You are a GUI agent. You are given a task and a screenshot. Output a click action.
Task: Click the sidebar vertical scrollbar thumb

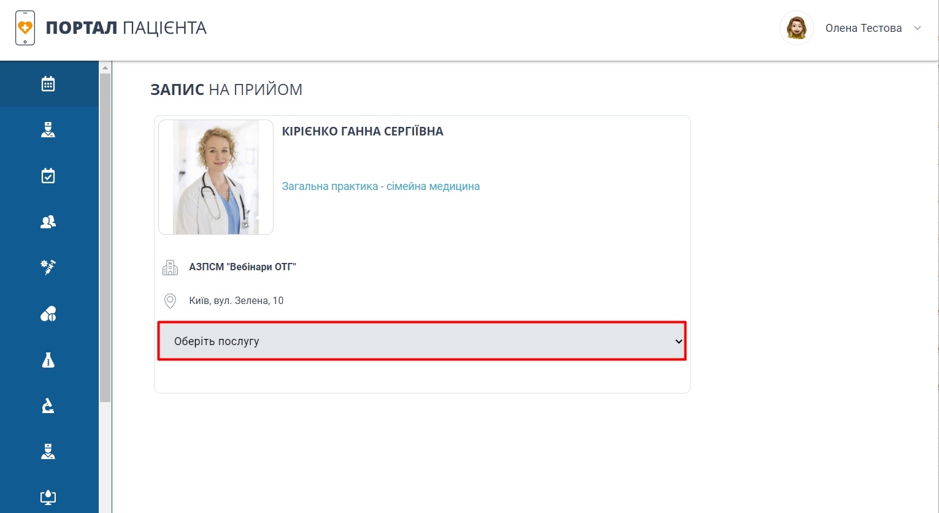click(x=105, y=238)
